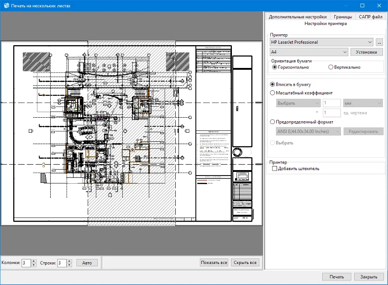
Task: Select the greyed Выбрать radio option
Action: coord(282,143)
